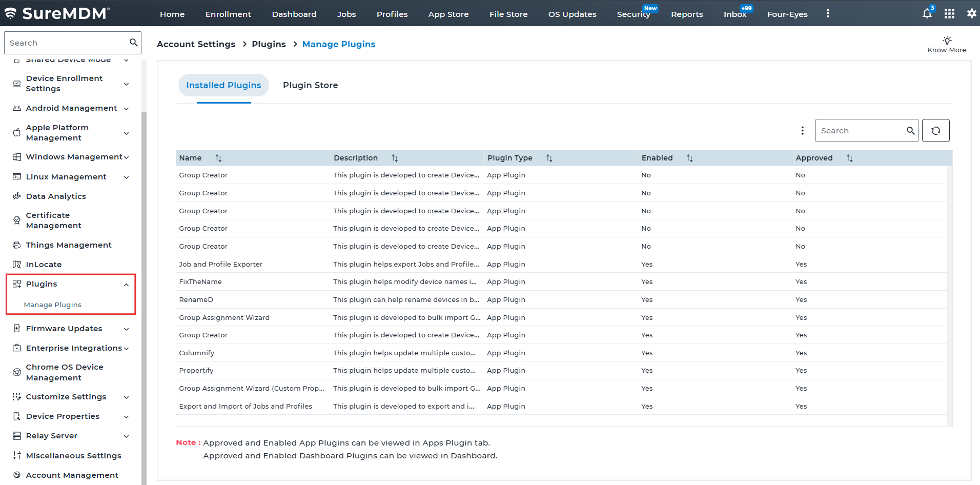Click the plugin table search magnifier icon
Viewport: 980px width, 485px height.
[x=910, y=131]
